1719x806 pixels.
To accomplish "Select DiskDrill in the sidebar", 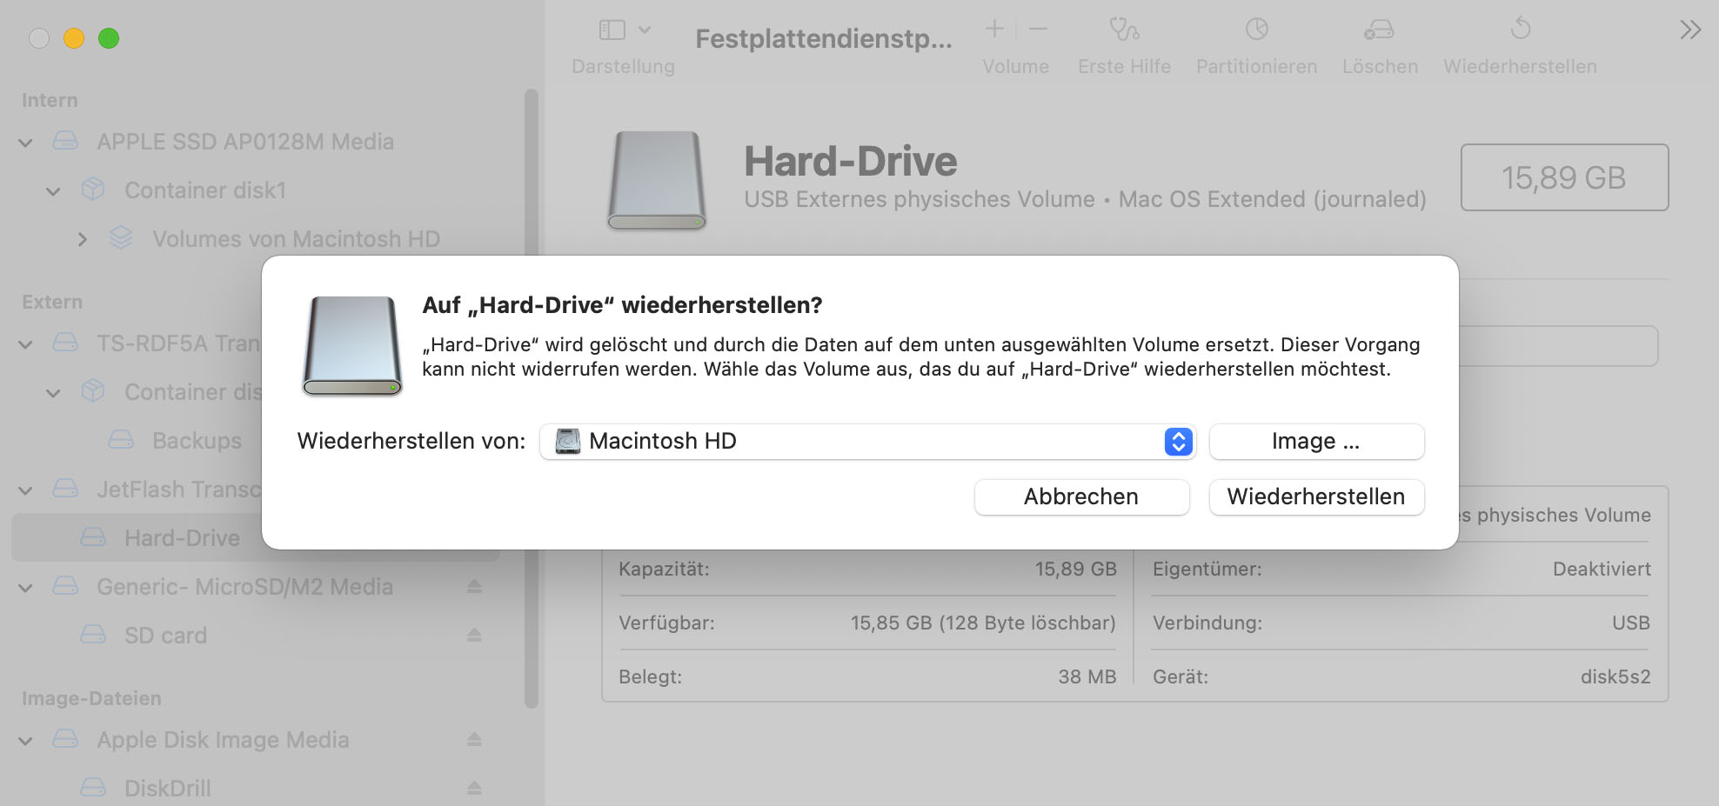I will point(167,789).
